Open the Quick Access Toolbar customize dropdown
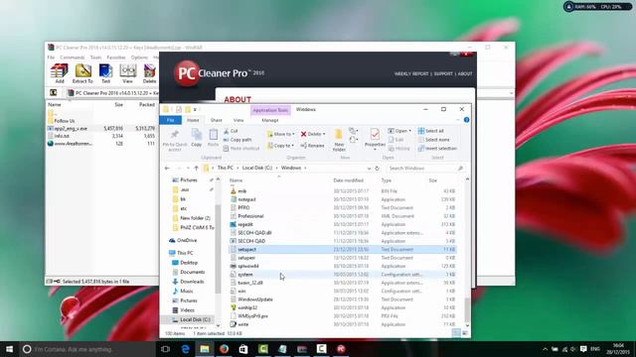The height and width of the screenshot is (357, 636). coord(195,110)
